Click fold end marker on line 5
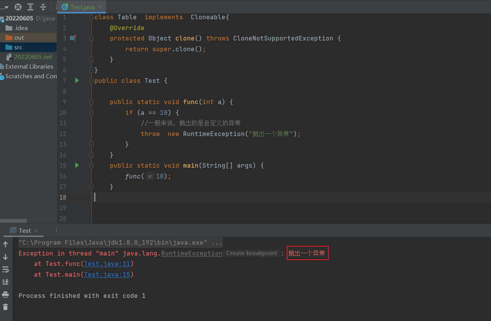 [x=91, y=59]
